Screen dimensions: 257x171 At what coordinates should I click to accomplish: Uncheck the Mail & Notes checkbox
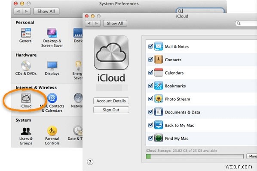pos(150,46)
